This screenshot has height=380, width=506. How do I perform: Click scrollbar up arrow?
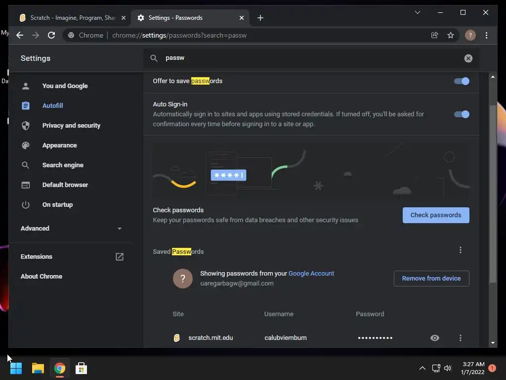(493, 77)
